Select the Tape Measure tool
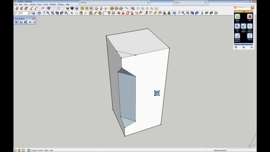 click(x=146, y=13)
